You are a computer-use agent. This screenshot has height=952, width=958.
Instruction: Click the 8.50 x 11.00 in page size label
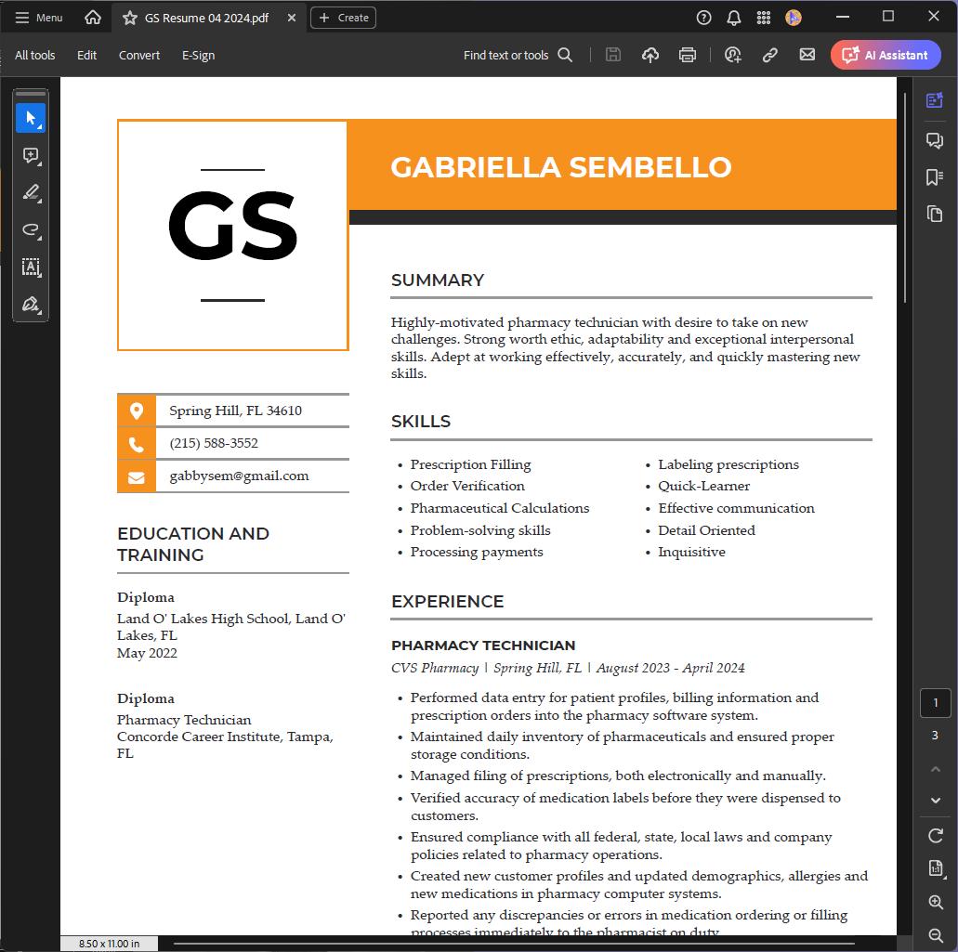(x=109, y=944)
